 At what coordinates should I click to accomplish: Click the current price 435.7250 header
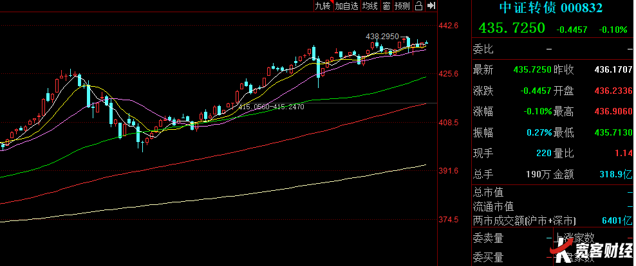[512, 28]
